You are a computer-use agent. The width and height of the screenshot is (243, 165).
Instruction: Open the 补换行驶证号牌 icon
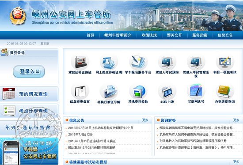coord(109,92)
